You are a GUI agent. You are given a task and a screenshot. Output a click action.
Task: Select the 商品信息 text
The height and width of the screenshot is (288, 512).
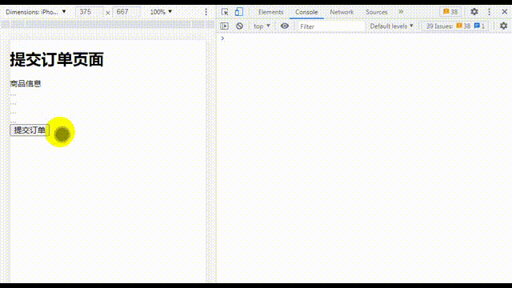pyautogui.click(x=26, y=83)
